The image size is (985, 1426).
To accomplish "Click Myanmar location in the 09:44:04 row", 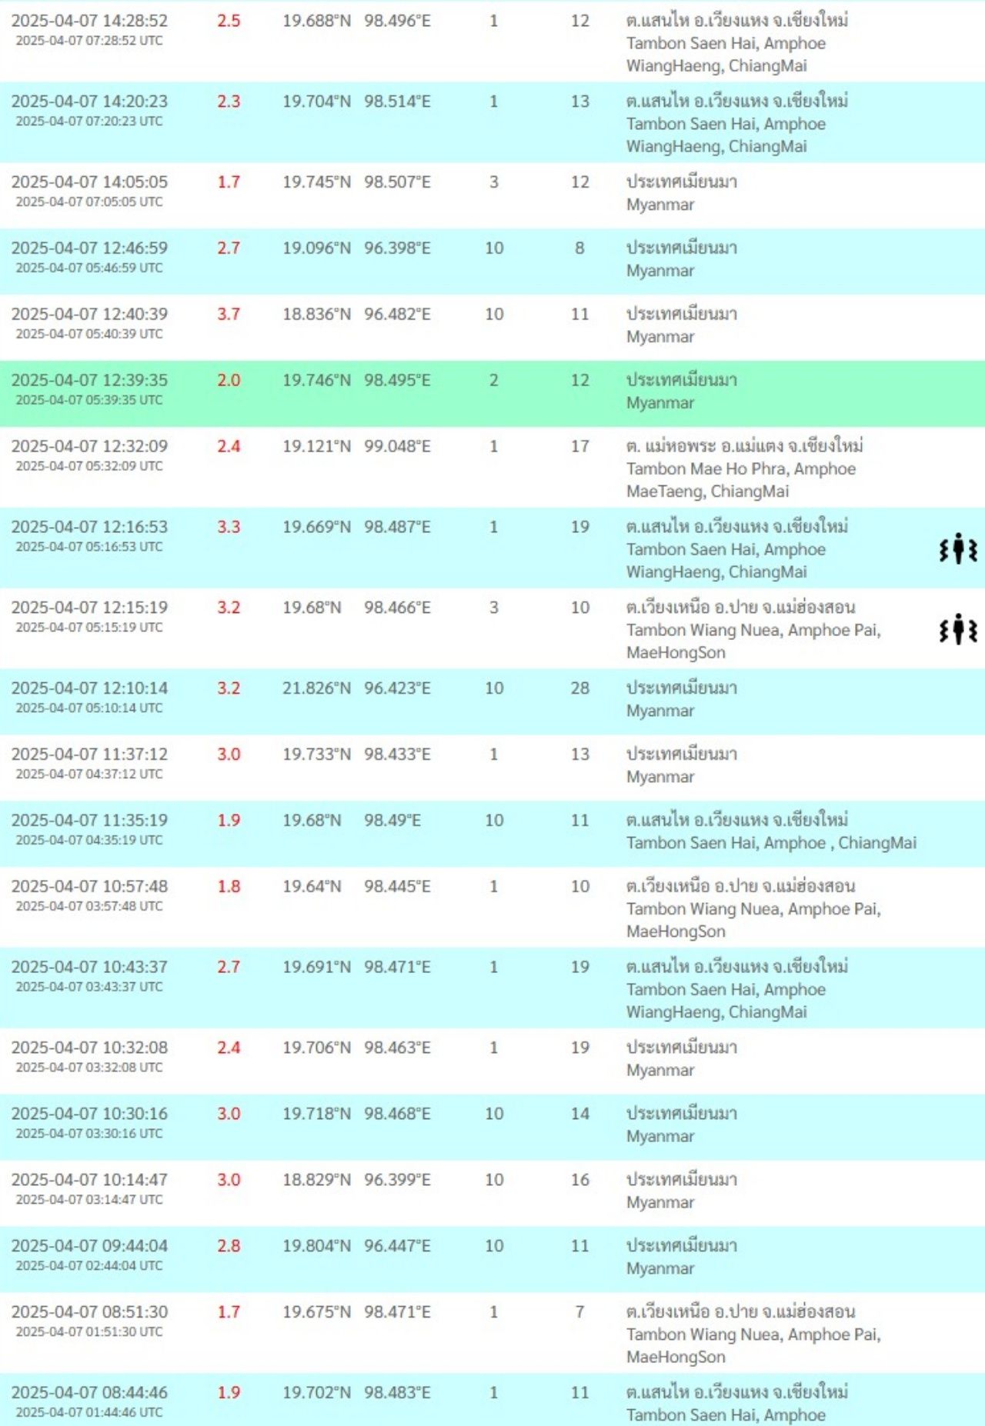I will [x=660, y=1270].
